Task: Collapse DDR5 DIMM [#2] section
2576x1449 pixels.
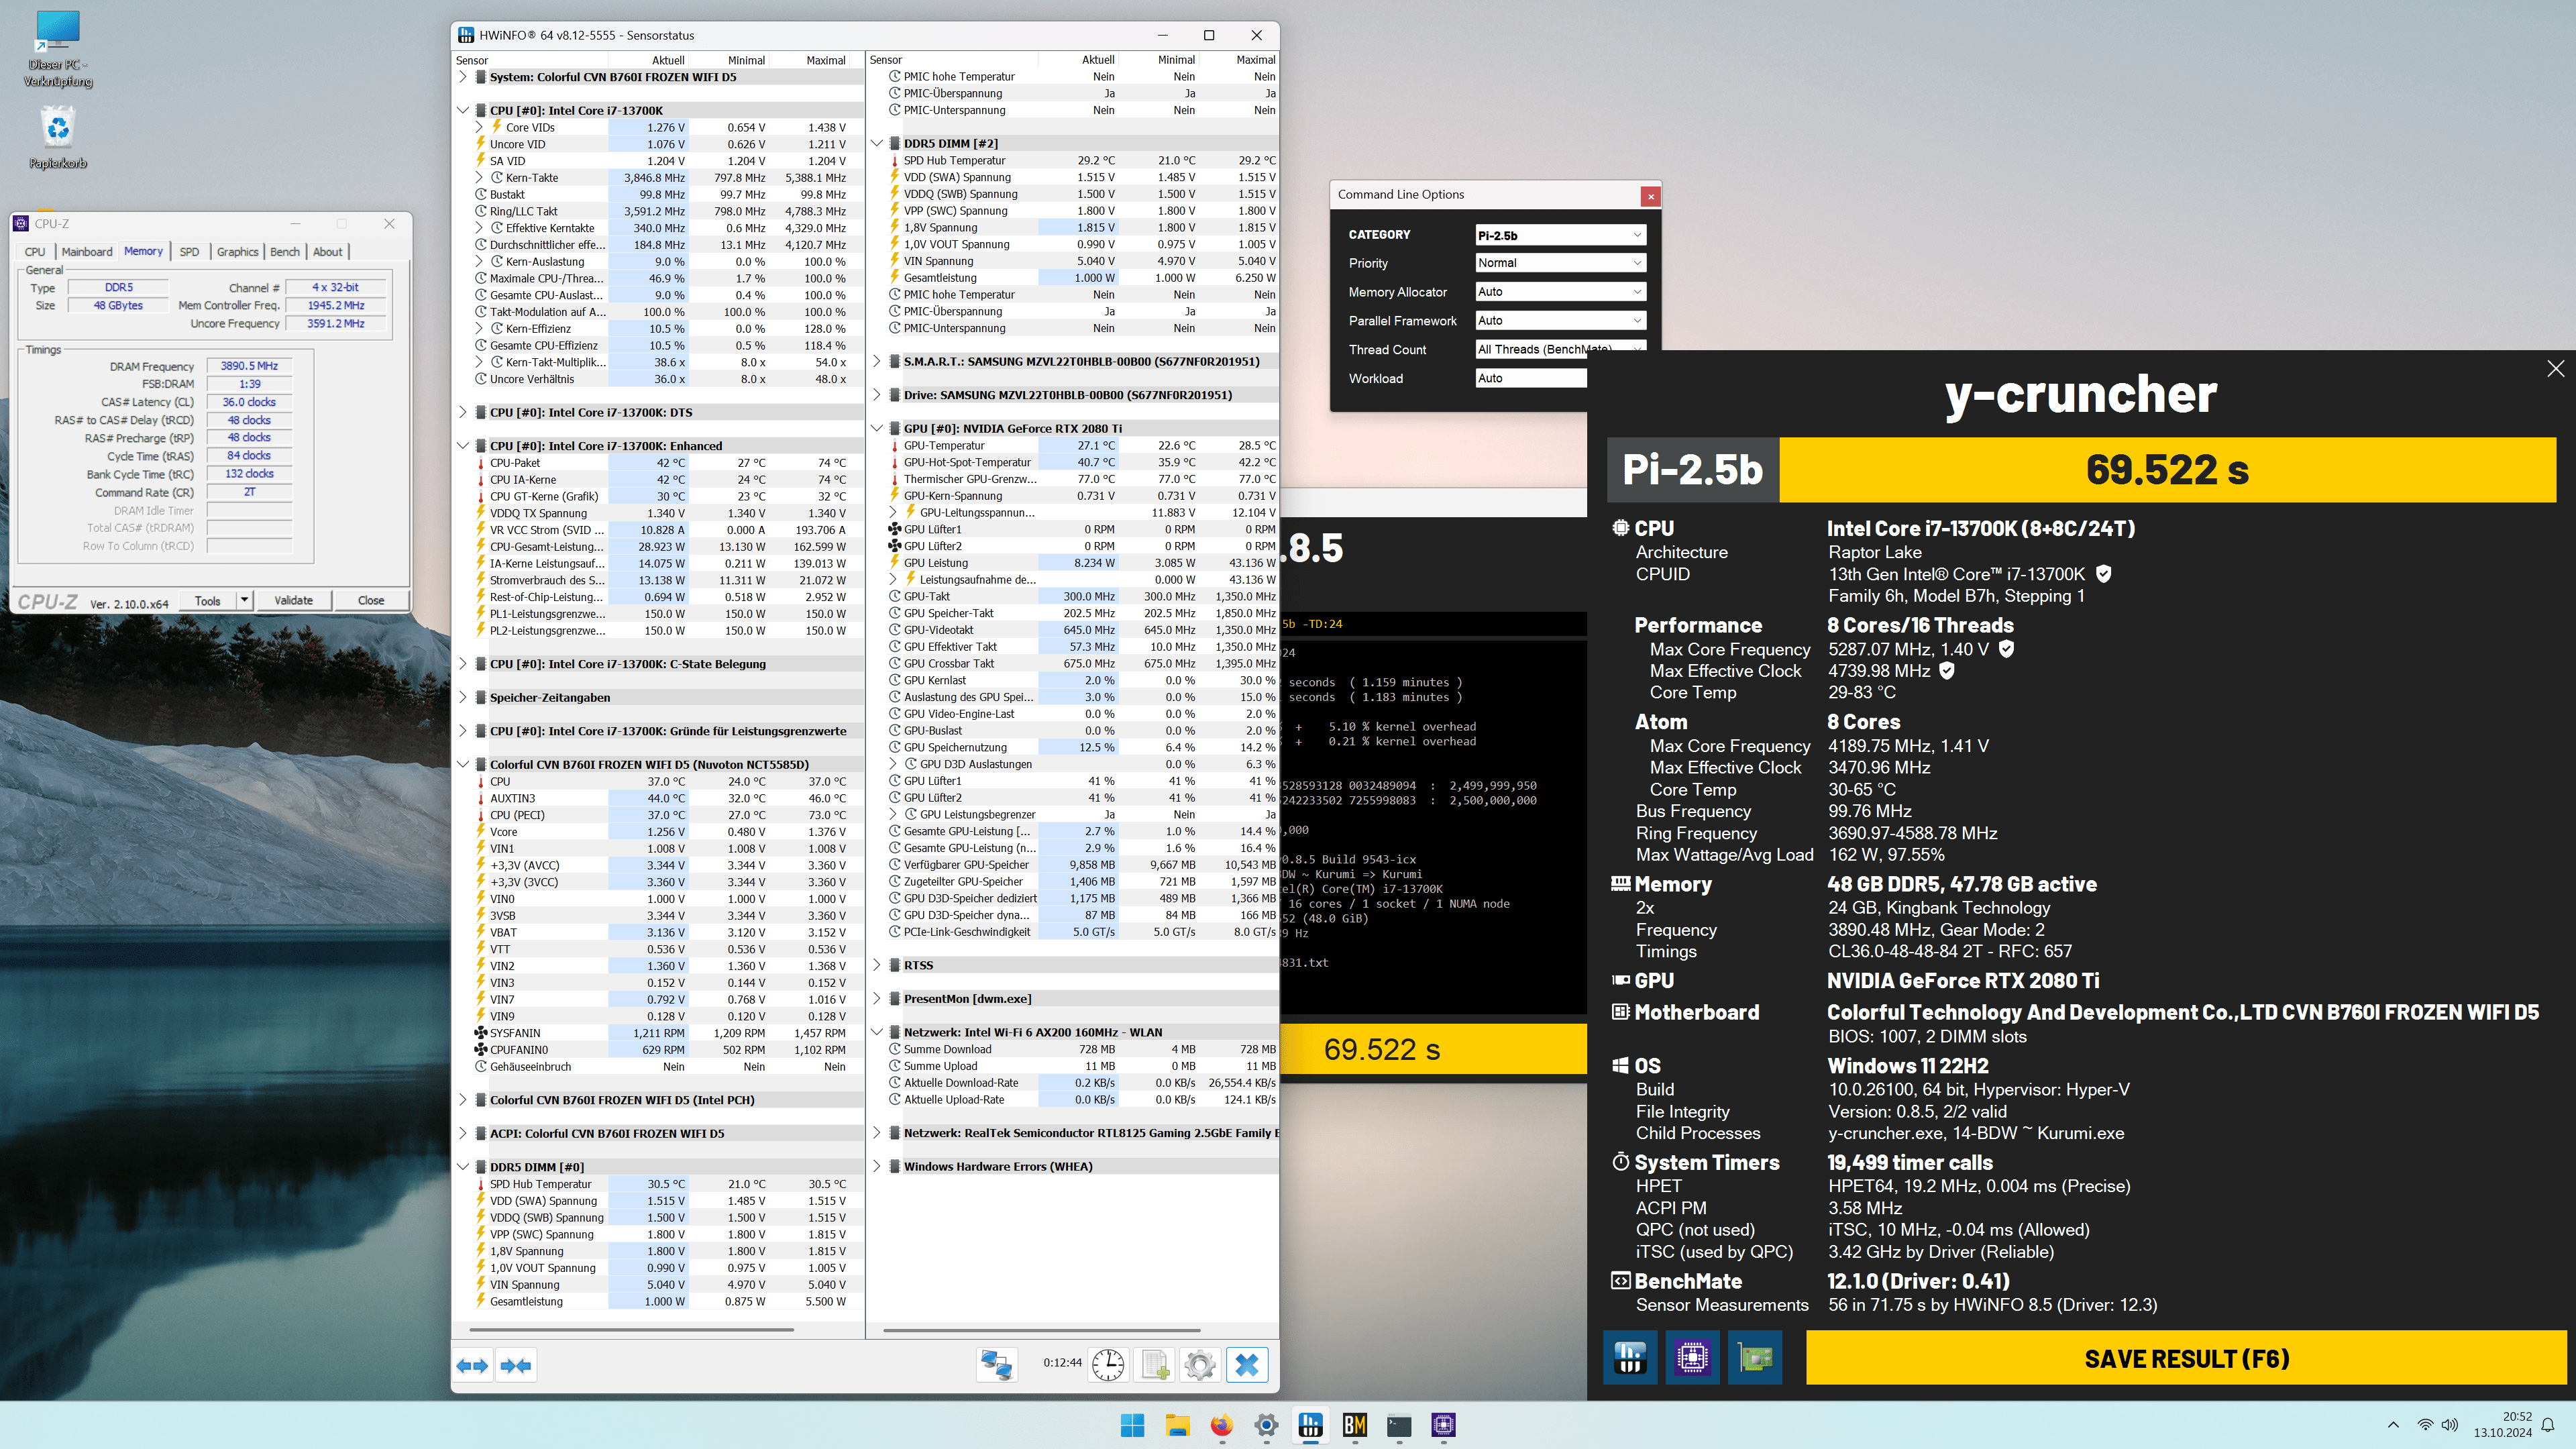Action: [x=877, y=144]
